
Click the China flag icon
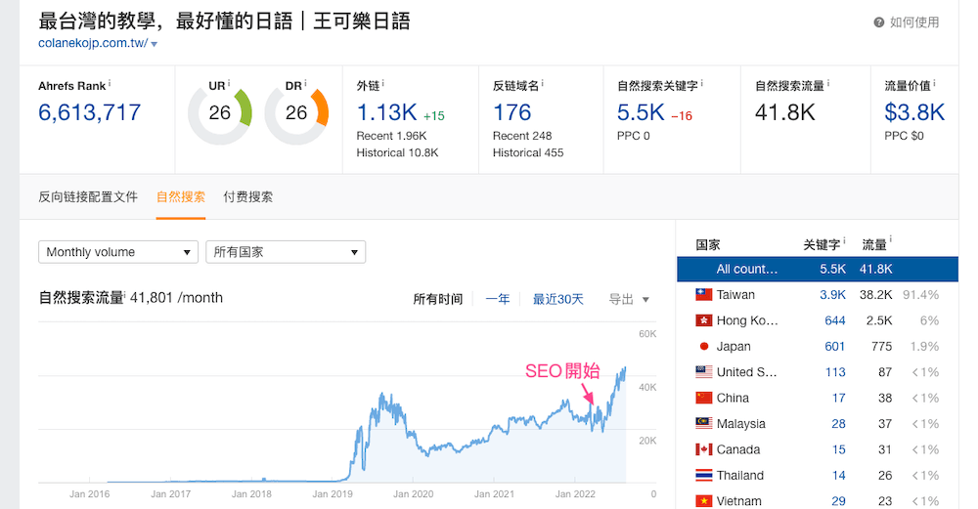click(703, 398)
